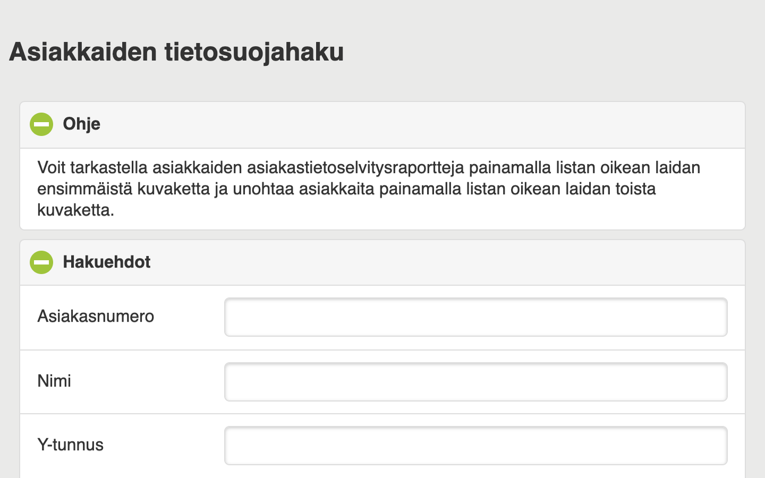This screenshot has height=478, width=765.
Task: Collapse the Ohje section with minus icon
Action: pos(41,124)
